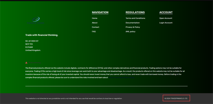Viewport: 213px width, 104px height.
Task: Follow the Secure and responsible trading link
Action: [x=121, y=78]
